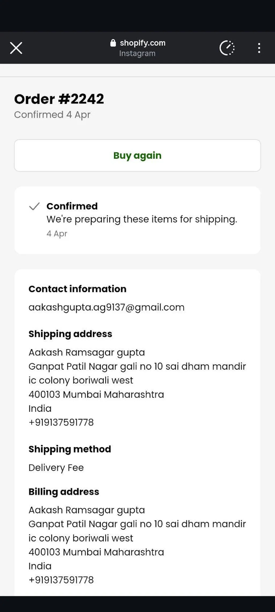Close the in-app browser with X
This screenshot has width=275, height=612.
pos(16,48)
